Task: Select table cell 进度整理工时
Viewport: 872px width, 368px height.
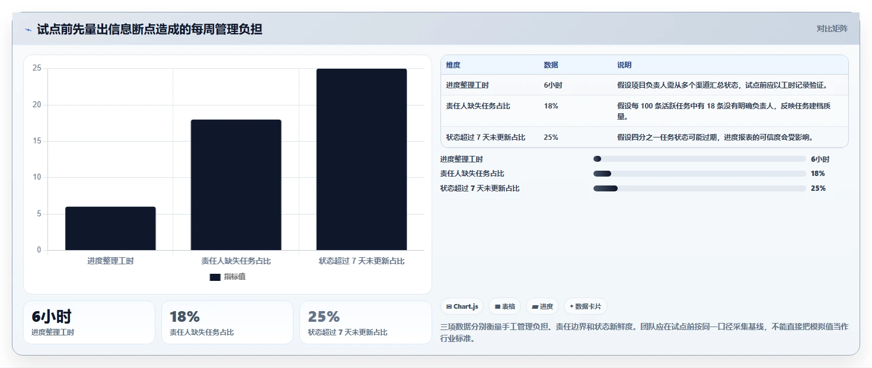Action: 468,85
